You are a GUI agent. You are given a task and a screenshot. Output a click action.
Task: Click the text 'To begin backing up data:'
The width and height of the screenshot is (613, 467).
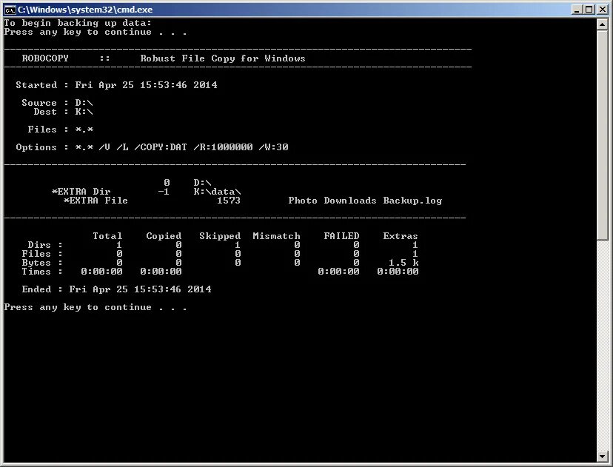(x=78, y=23)
